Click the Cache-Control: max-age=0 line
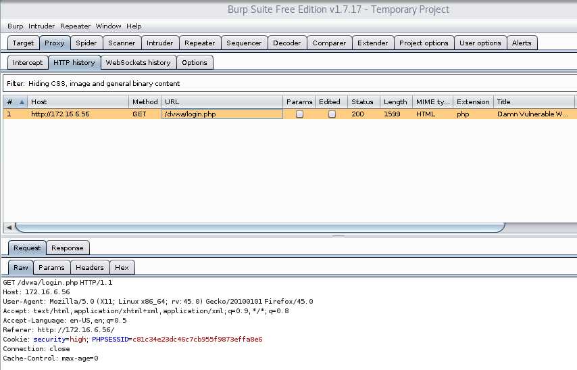Image resolution: width=577 pixels, height=370 pixels. tap(51, 359)
